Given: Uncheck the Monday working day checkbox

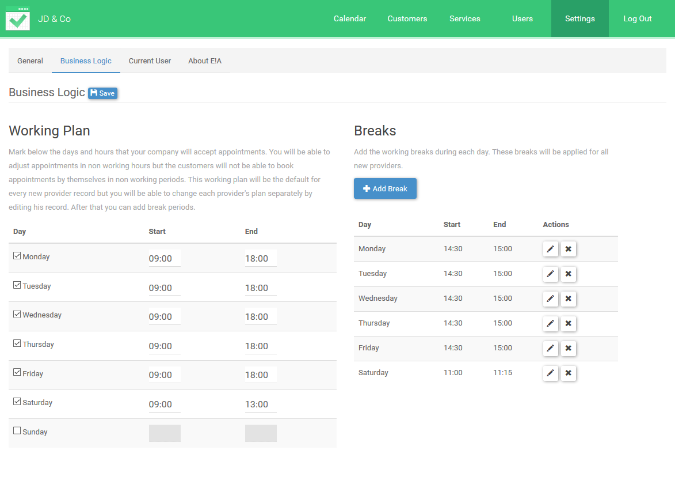Looking at the screenshot, I should coord(17,256).
